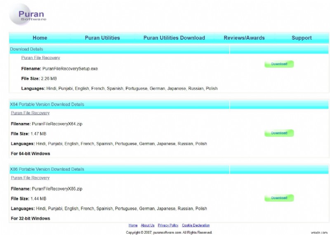Screen dimensions: 330x235
Task: Click the Languages list in the setup exe section
Action: [x=119, y=88]
